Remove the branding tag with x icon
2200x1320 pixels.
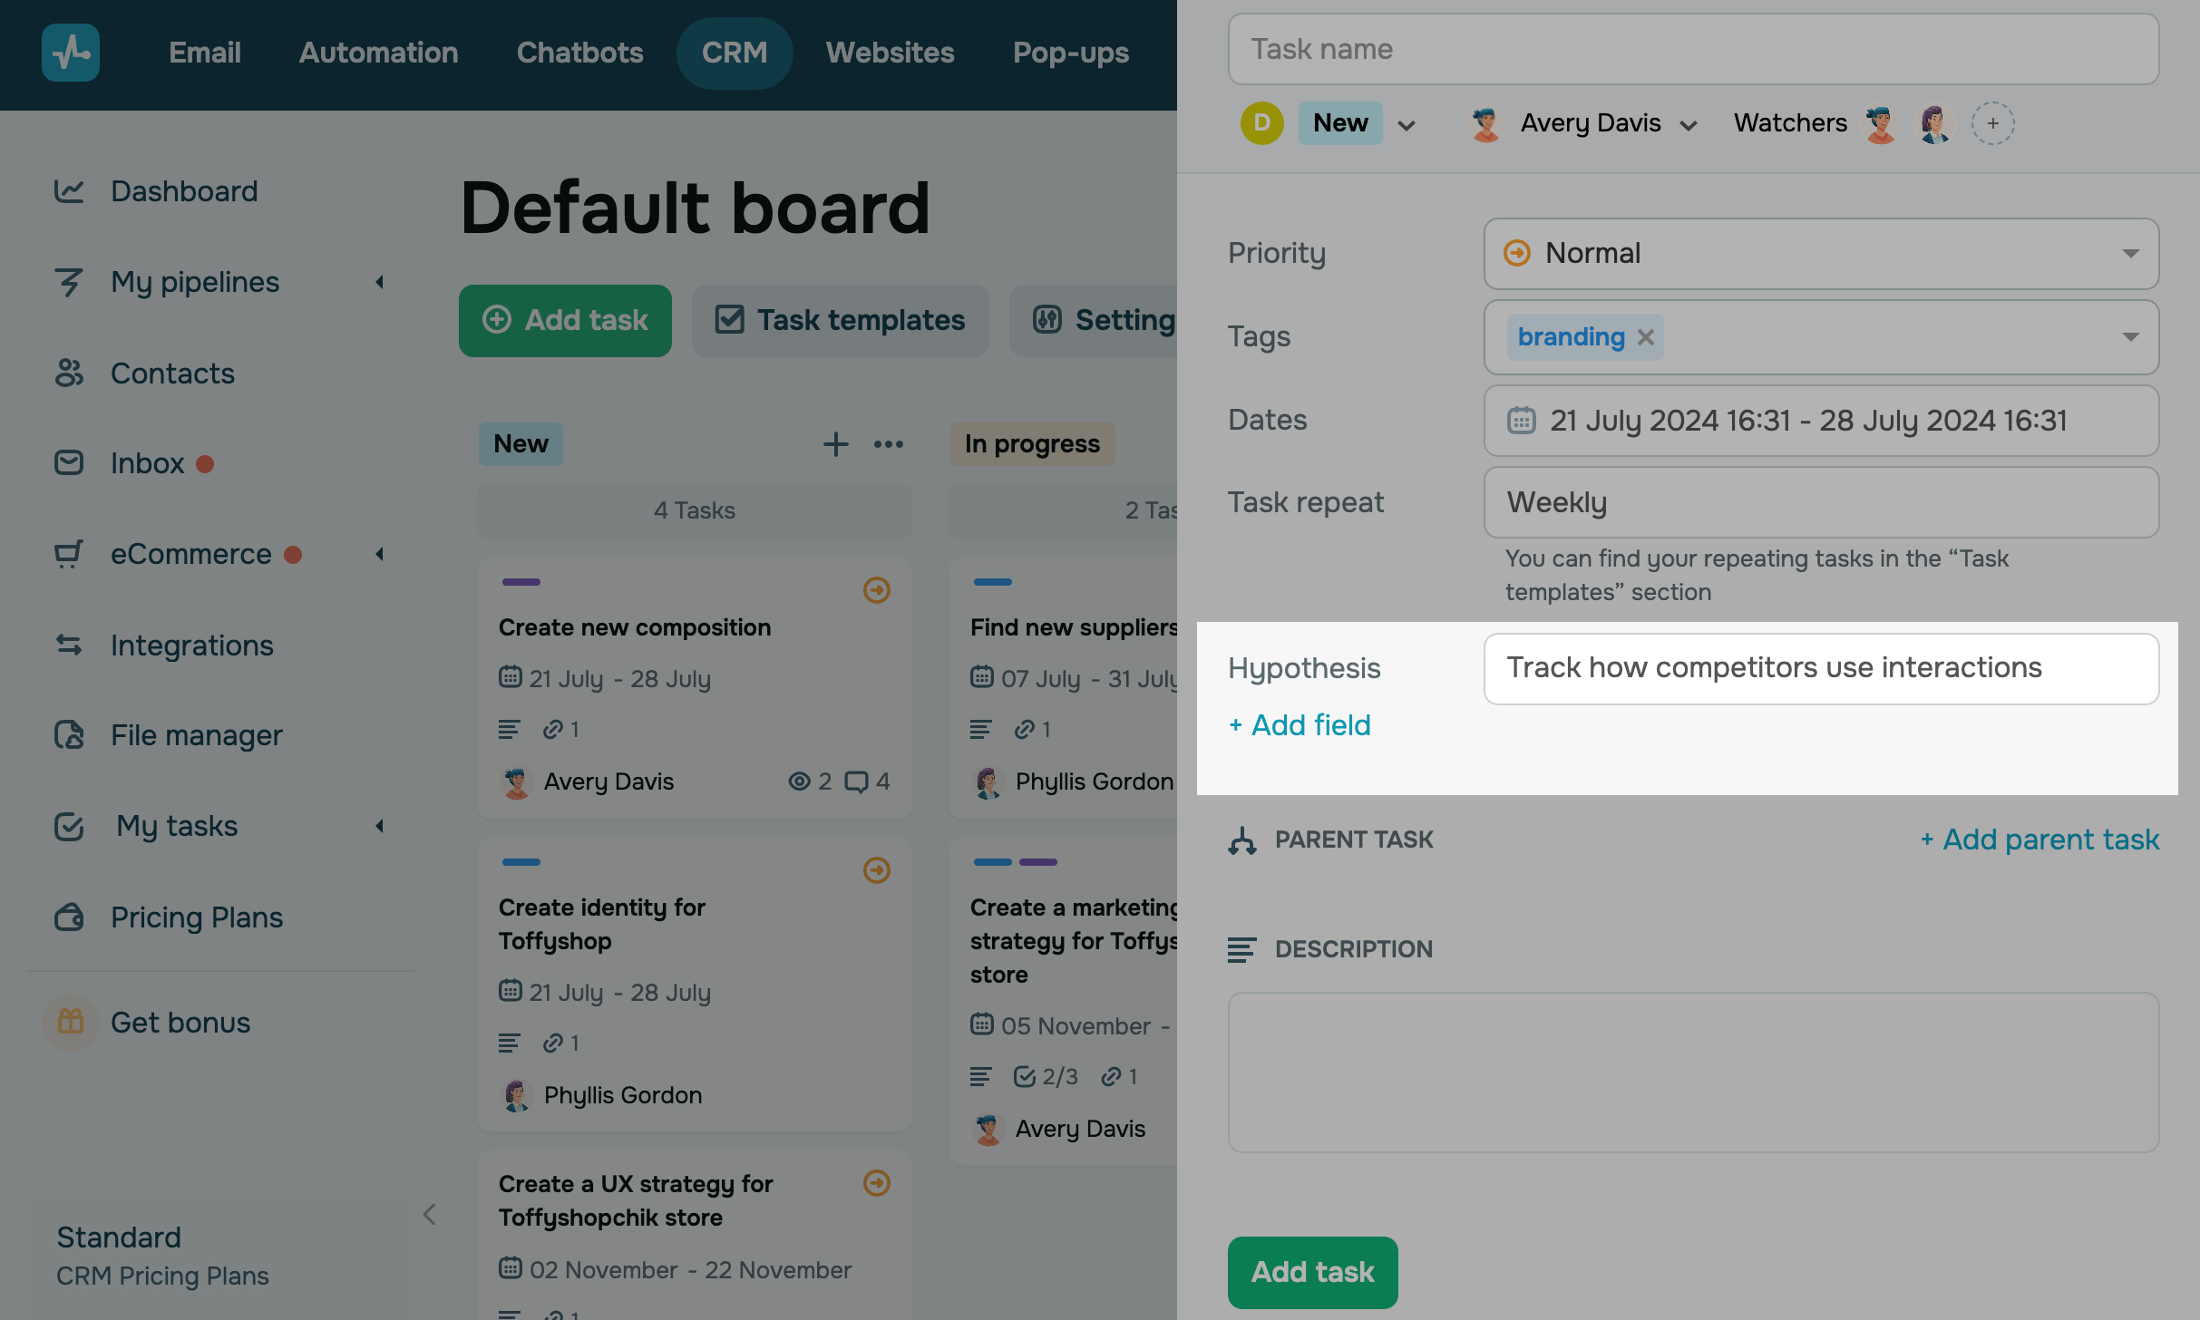[x=1646, y=337]
